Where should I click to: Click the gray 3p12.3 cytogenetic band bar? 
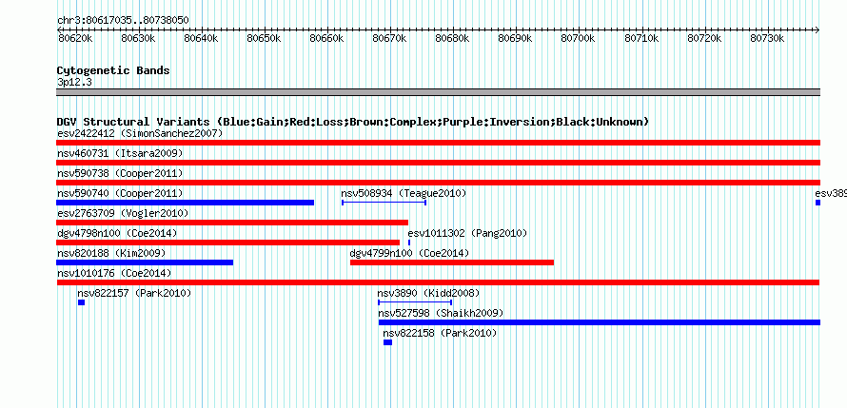(x=438, y=92)
